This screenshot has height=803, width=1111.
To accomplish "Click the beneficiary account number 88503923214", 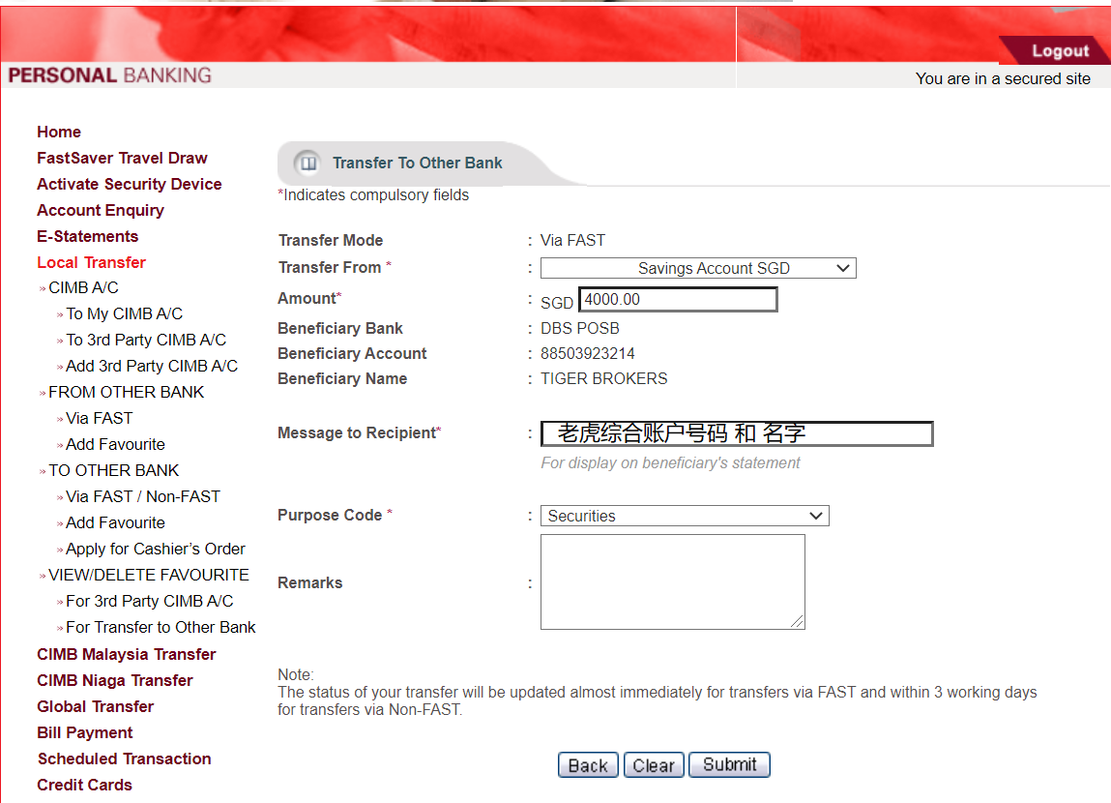I will click(587, 354).
